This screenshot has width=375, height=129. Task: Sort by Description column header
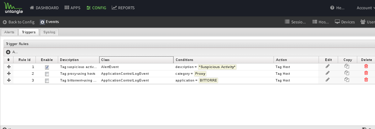(78, 60)
